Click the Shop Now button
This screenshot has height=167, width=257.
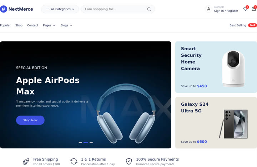[30, 120]
